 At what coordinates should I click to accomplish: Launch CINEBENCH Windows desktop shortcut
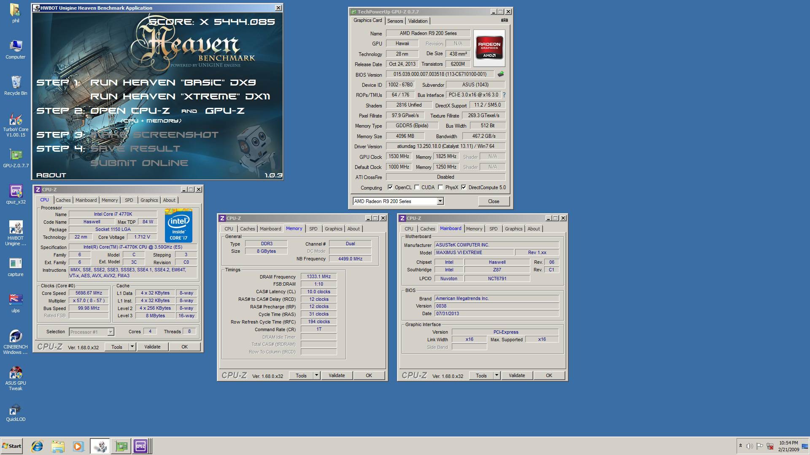tap(15, 342)
